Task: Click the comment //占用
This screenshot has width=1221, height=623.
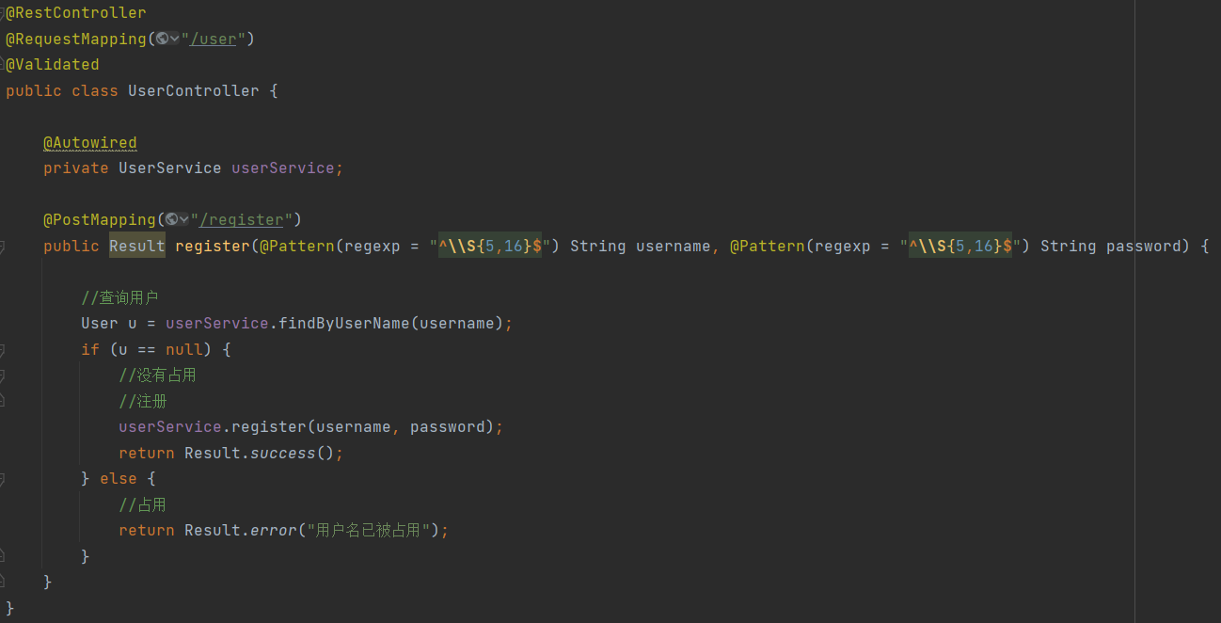Action: 143,505
